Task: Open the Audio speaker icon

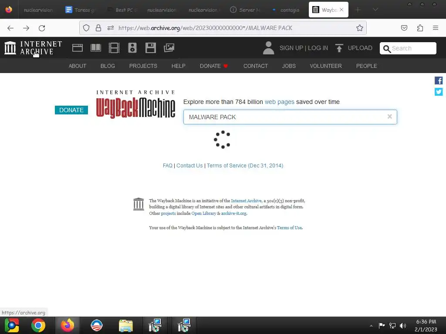Action: pyautogui.click(x=132, y=48)
